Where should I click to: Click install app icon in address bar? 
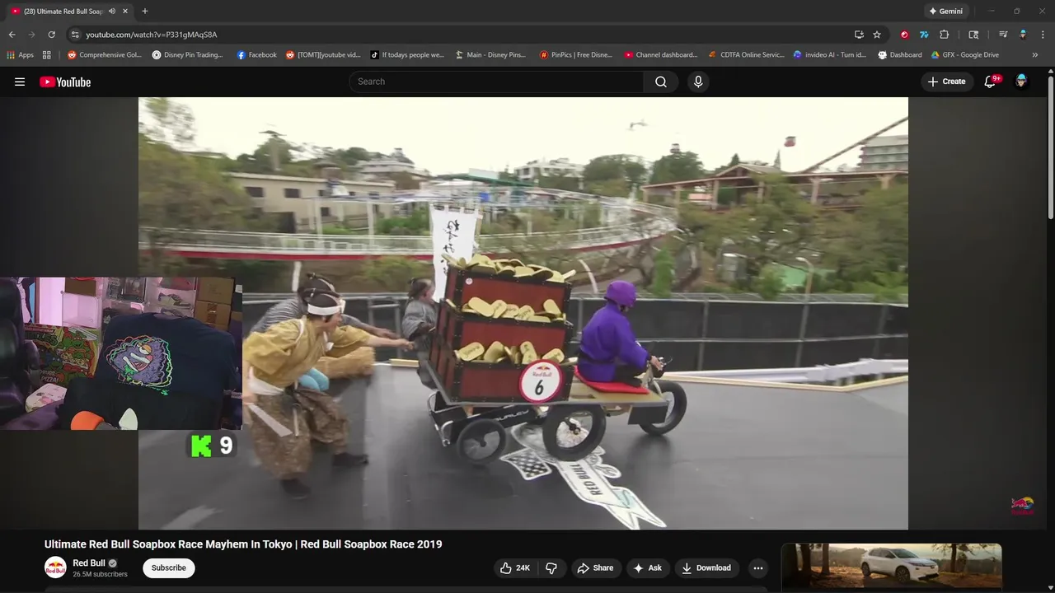859,35
